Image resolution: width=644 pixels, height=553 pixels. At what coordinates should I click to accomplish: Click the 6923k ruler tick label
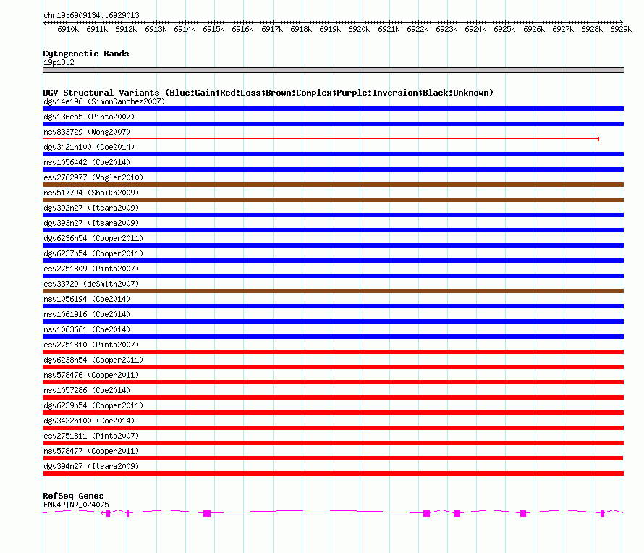(446, 29)
